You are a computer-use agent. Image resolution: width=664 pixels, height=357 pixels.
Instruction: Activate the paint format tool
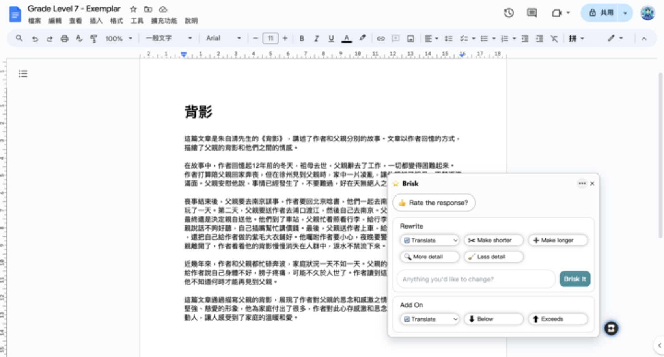click(x=93, y=39)
